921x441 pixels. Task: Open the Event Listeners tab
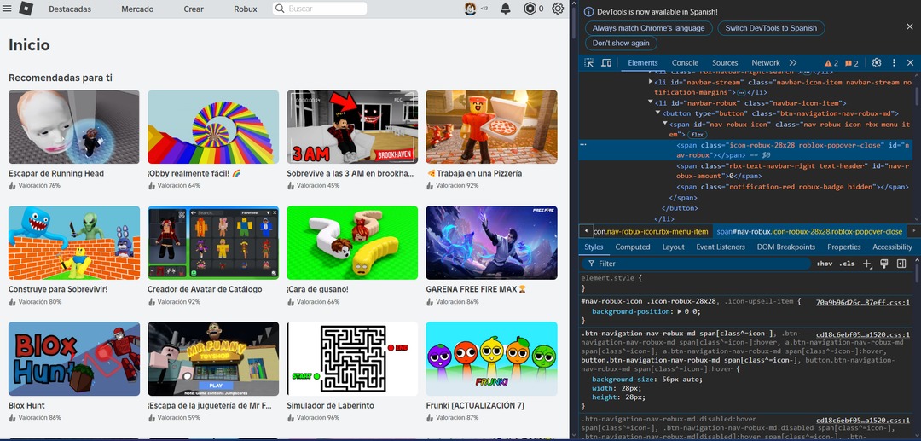coord(720,247)
